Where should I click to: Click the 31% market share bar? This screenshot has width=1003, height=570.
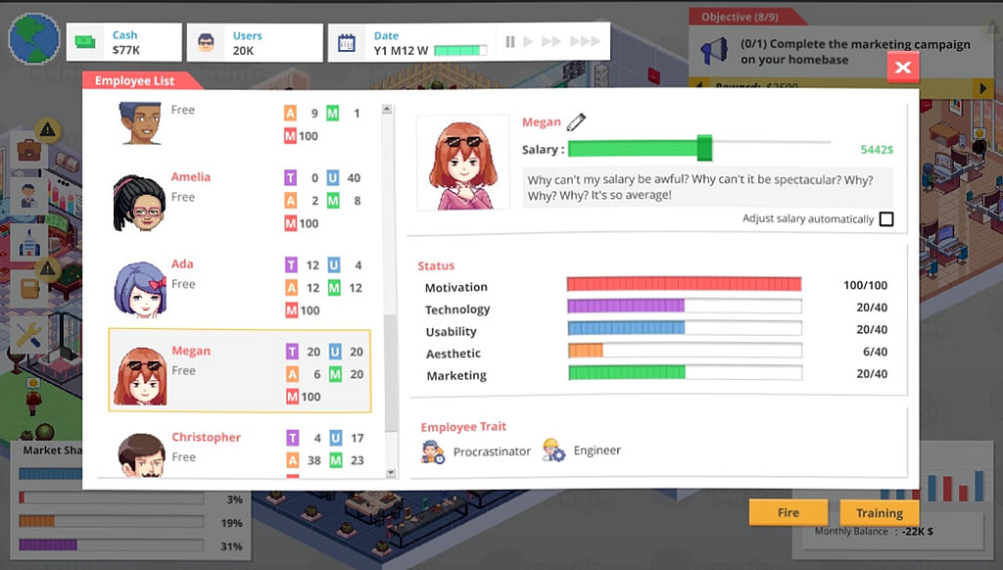(x=112, y=546)
